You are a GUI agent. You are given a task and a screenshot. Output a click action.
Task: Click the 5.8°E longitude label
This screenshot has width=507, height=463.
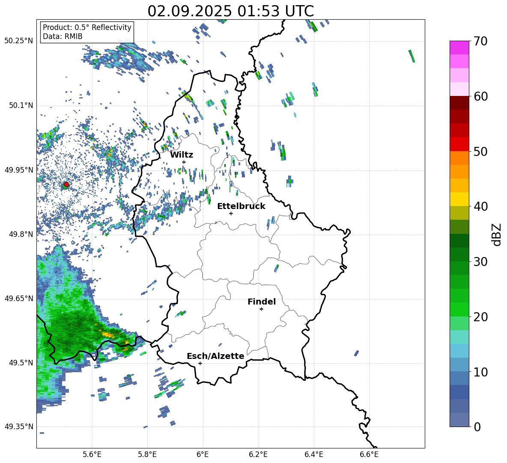[147, 454]
